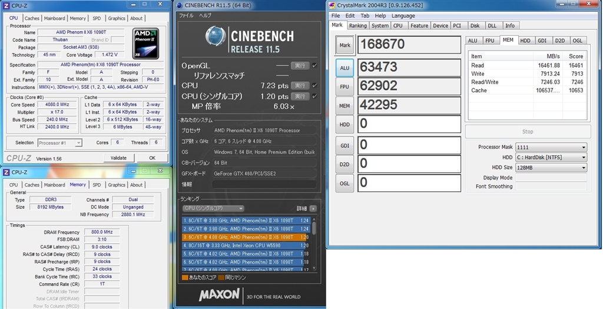603x309 pixels.
Task: Click the FPU benchmark button in CrystalMark
Action: tap(344, 87)
